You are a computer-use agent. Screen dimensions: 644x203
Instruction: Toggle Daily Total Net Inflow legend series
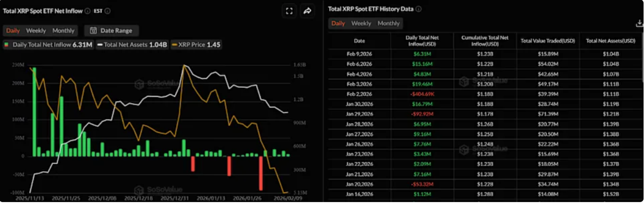pos(48,45)
